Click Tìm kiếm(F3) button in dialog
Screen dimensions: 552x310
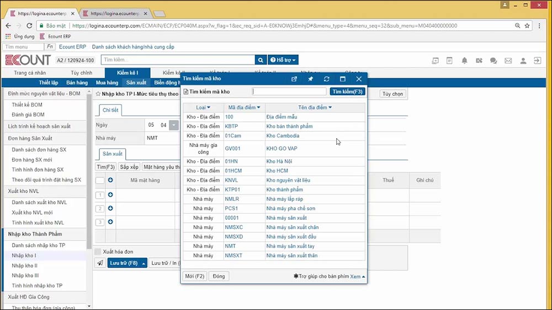pos(347,91)
